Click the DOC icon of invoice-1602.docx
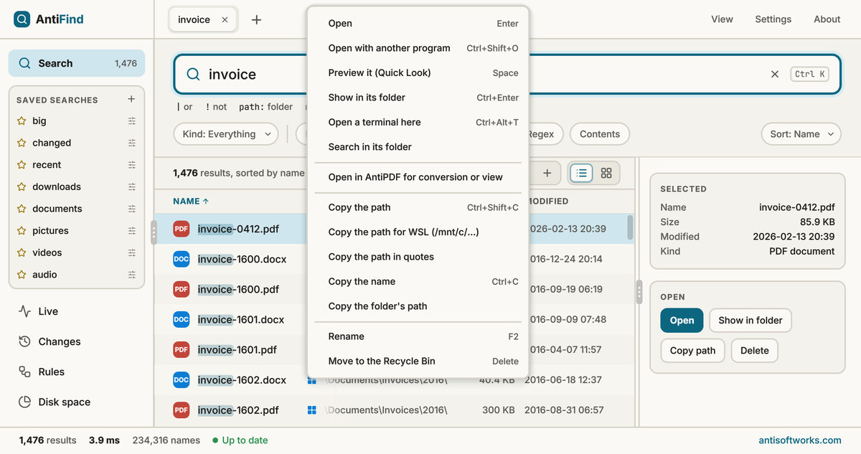This screenshot has width=861, height=454. tap(182, 379)
